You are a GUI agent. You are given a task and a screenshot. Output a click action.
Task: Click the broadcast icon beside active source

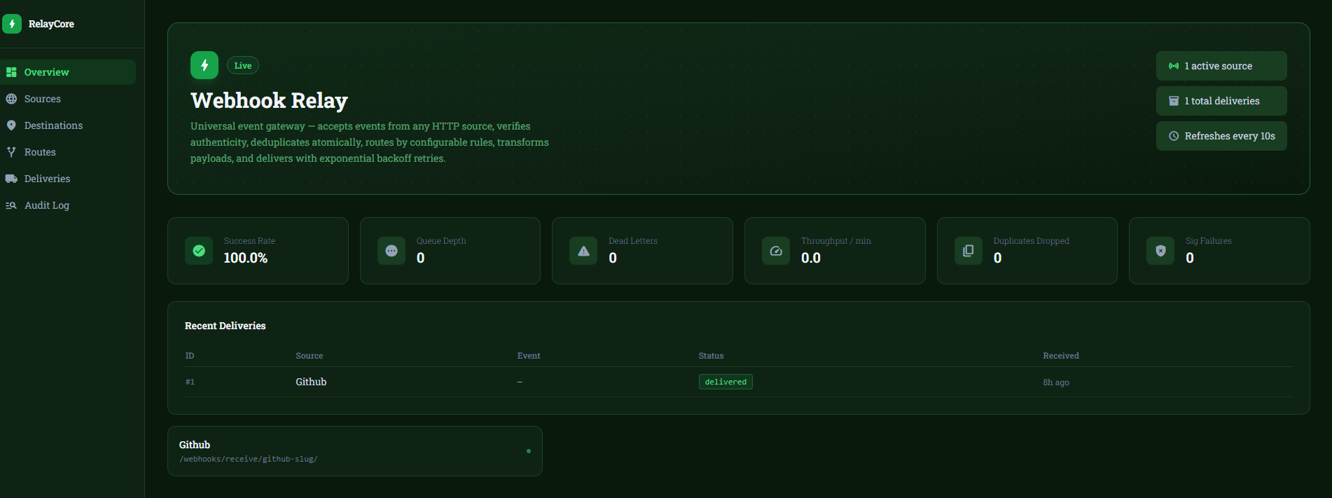(x=1174, y=66)
